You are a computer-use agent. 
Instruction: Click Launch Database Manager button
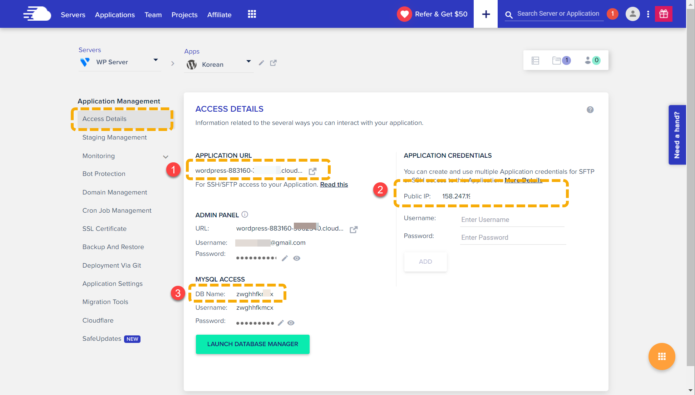pos(252,344)
